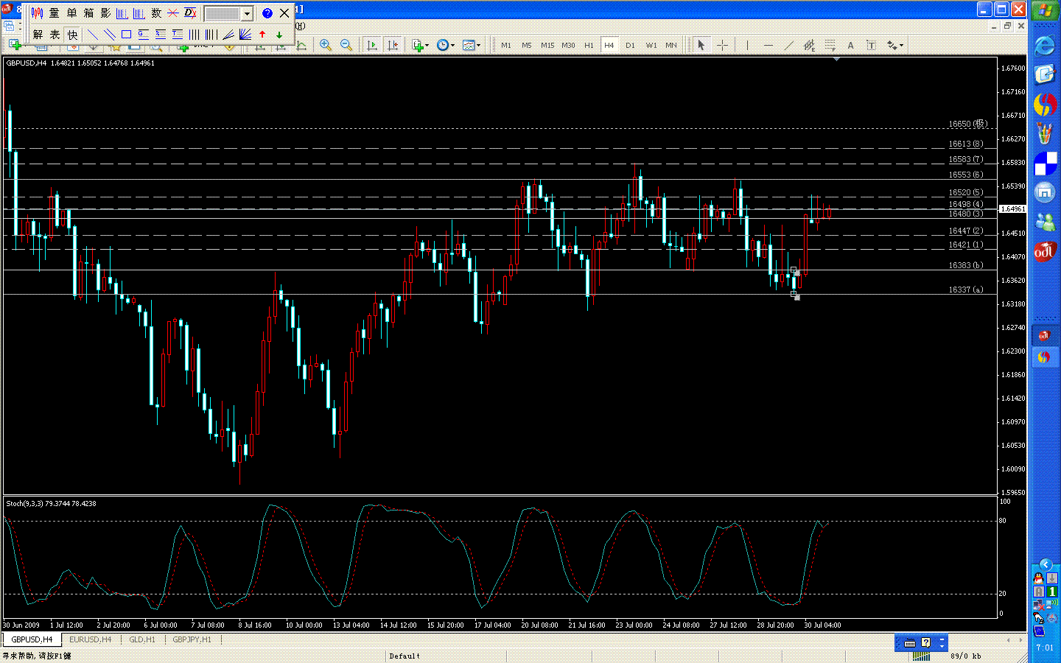Select the horizontal line tool

tap(768, 45)
